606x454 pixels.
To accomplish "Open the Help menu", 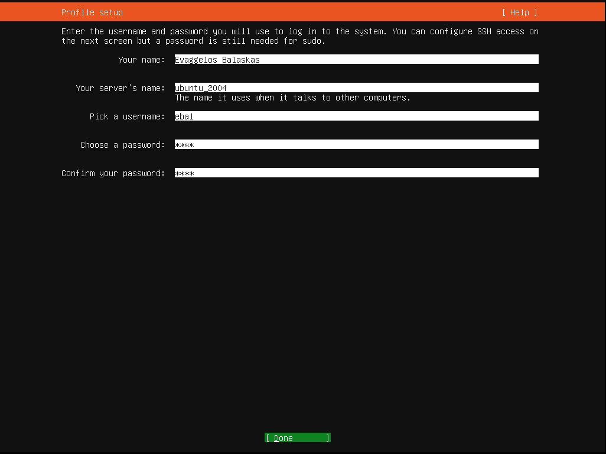I will click(520, 12).
